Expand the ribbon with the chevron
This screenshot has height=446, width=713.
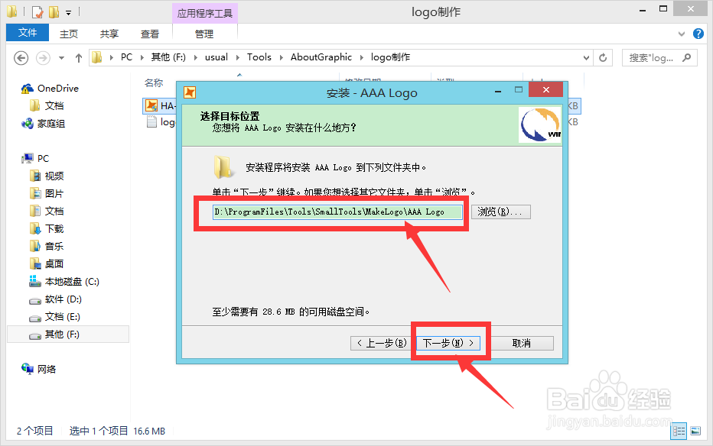(x=681, y=34)
